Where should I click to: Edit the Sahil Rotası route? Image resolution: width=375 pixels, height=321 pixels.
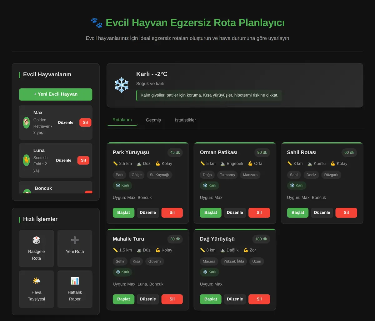[x=322, y=212]
